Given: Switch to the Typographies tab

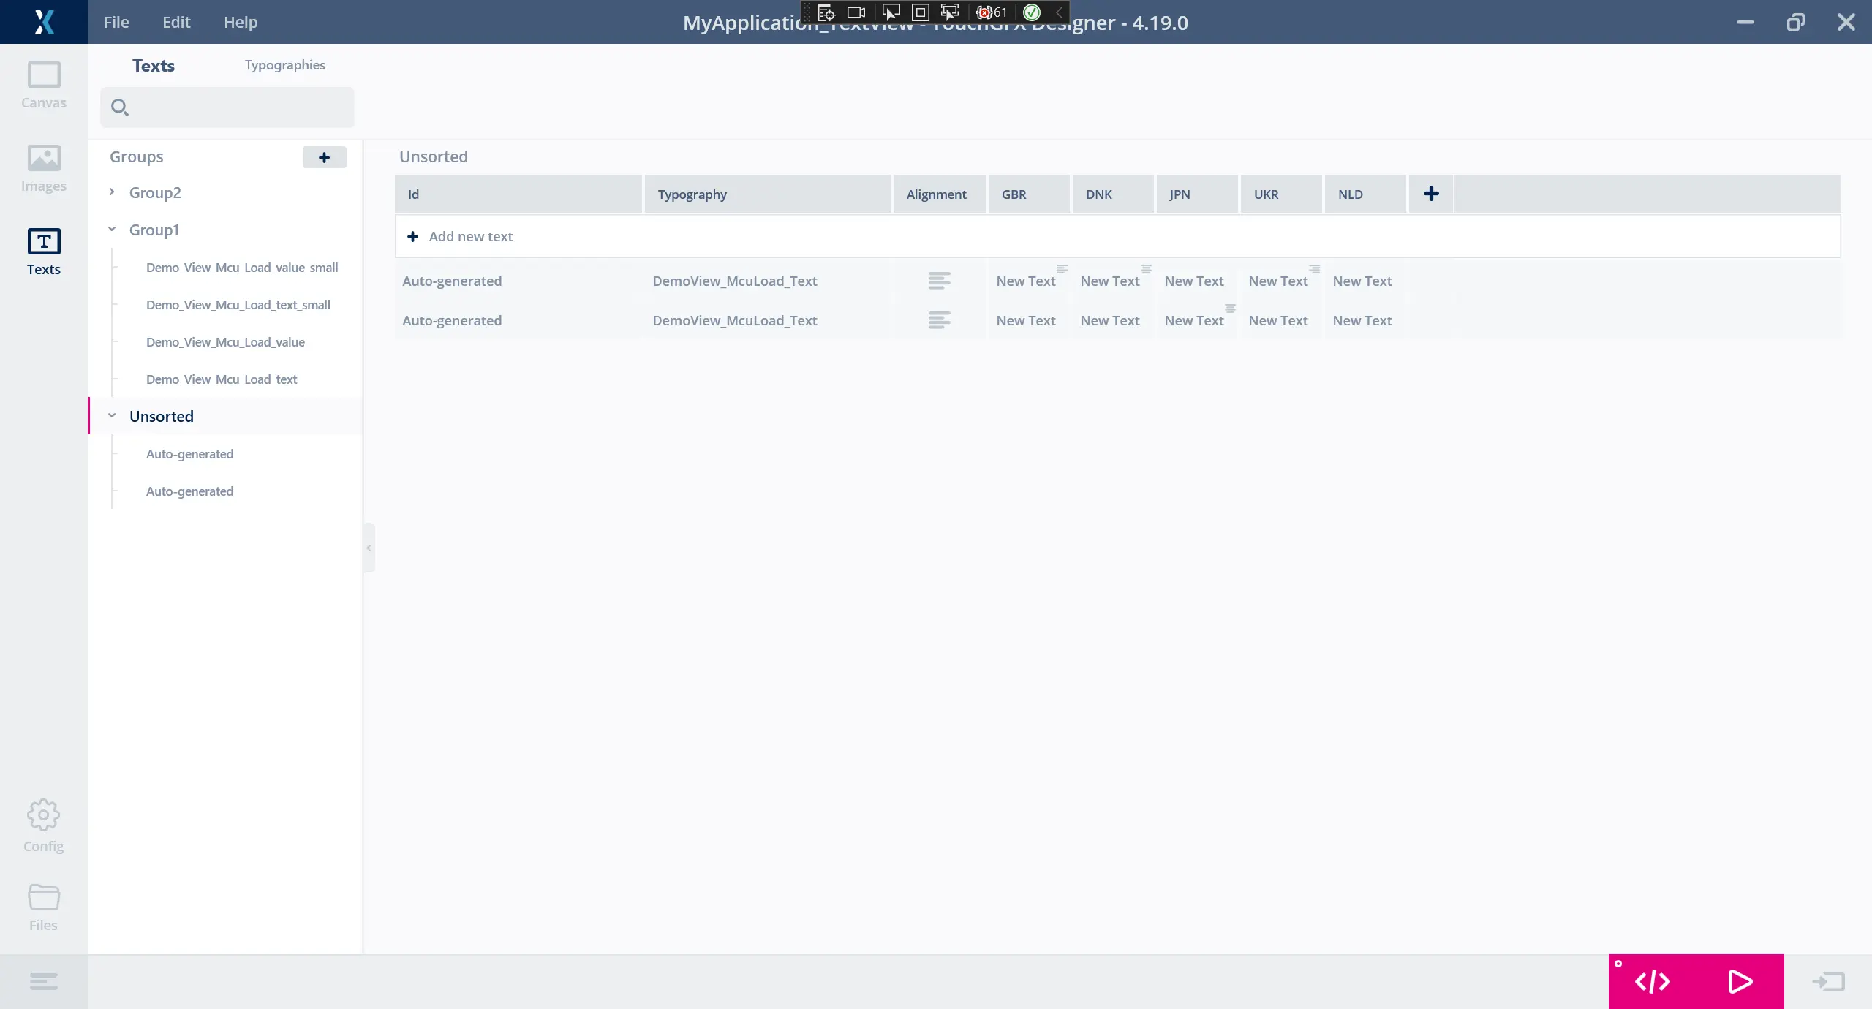Looking at the screenshot, I should [x=284, y=65].
